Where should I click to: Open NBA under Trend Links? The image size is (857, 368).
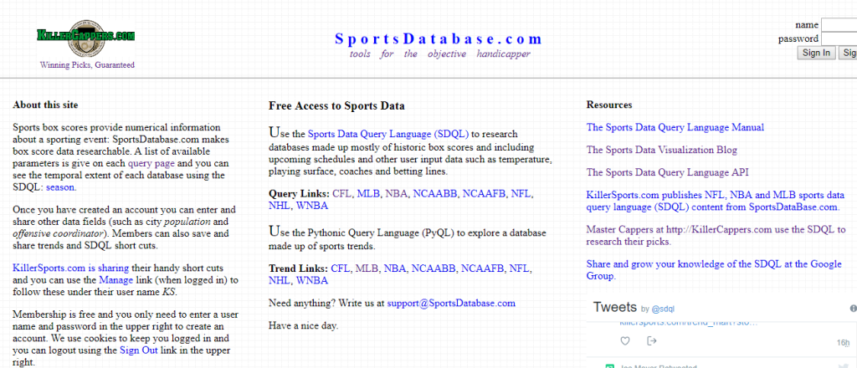pos(395,268)
